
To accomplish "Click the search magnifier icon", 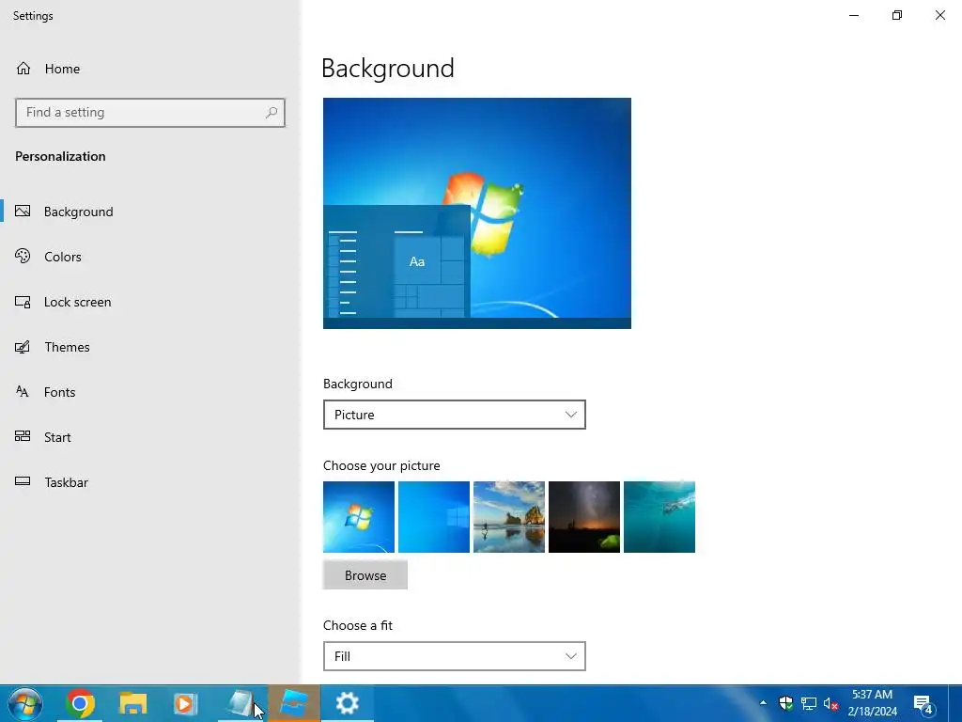I will (272, 113).
